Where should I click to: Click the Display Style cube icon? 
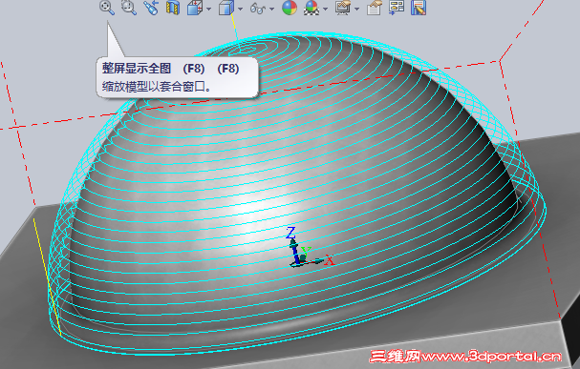coord(226,8)
